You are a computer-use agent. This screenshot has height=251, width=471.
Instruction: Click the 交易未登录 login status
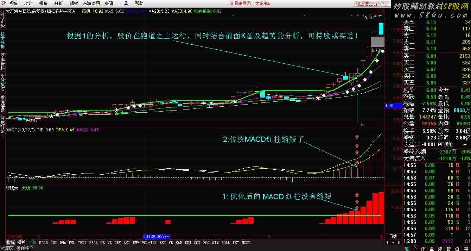pyautogui.click(x=241, y=4)
